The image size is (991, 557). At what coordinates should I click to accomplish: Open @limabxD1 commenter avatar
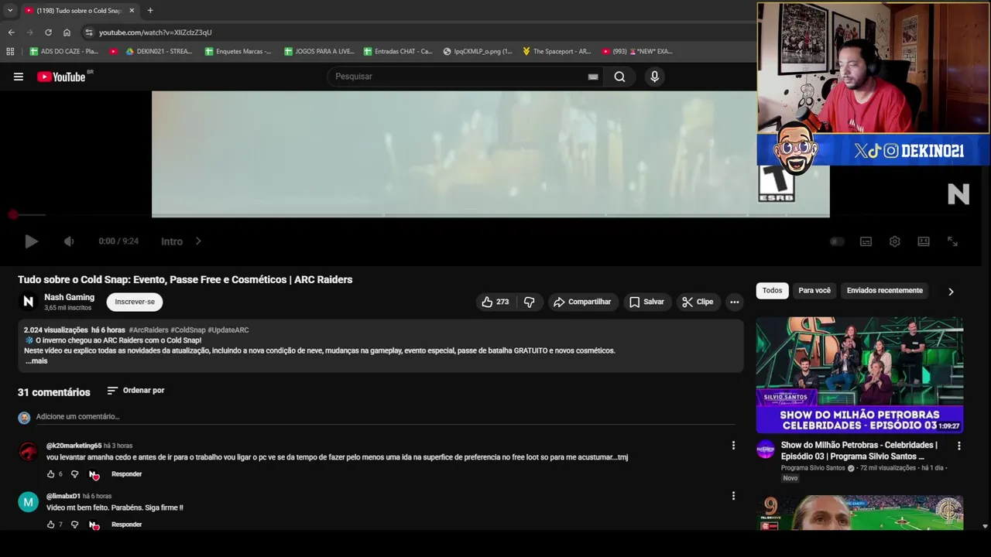pyautogui.click(x=28, y=502)
